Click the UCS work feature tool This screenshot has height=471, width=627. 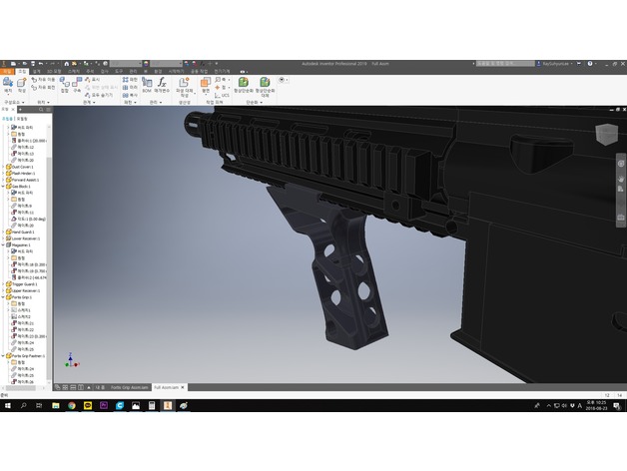click(222, 95)
